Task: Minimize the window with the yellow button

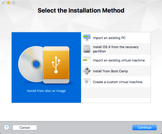Action: (x=9, y=3)
